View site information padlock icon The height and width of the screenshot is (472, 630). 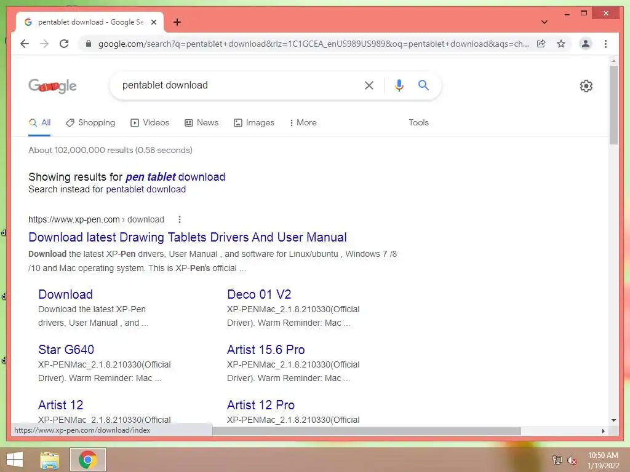[89, 44]
